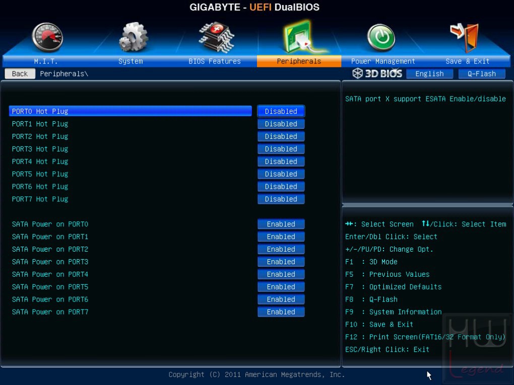Go to the Power Management tab
This screenshot has width=514, height=385.
tap(383, 61)
